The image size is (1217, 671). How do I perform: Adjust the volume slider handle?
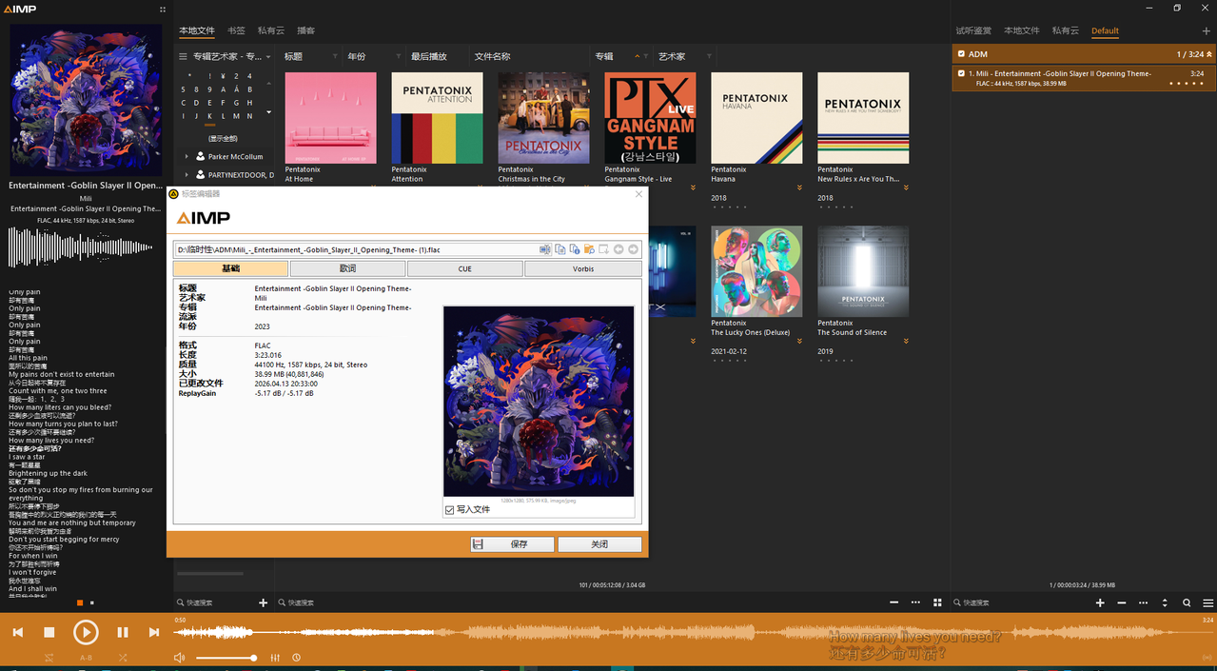(253, 658)
